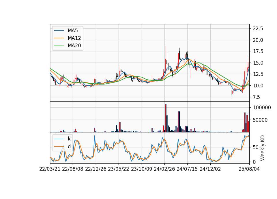The height and width of the screenshot is (199, 277).
Task: Click the MA20 legend label
Action: pyautogui.click(x=74, y=46)
